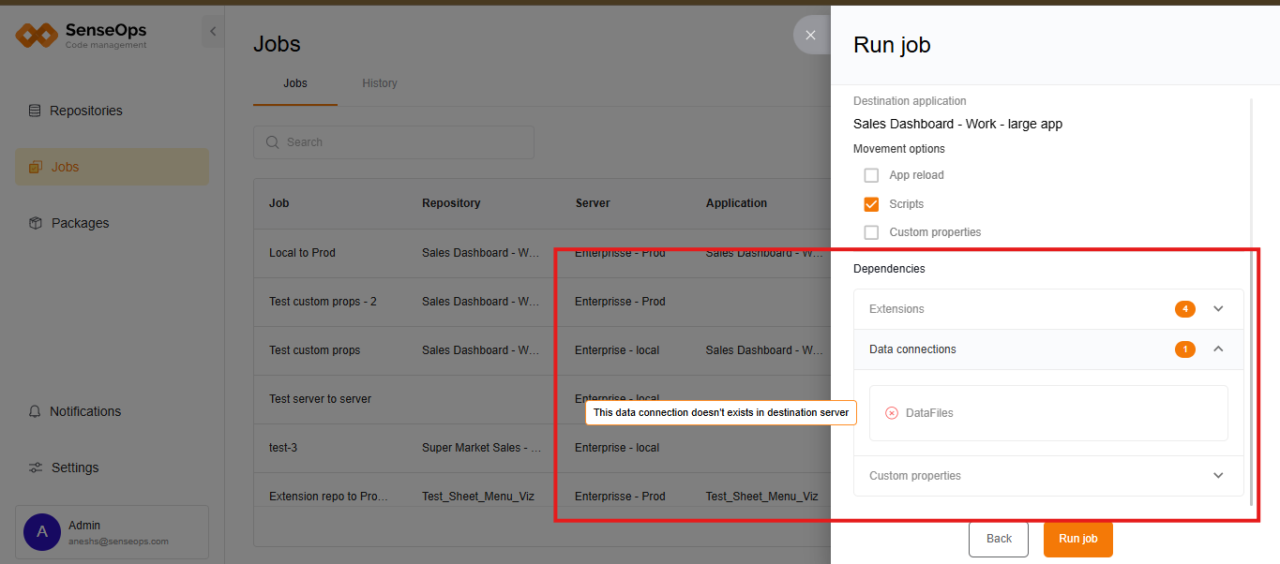Click the Jobs sidebar icon
This screenshot has height=564, width=1280.
(x=35, y=167)
